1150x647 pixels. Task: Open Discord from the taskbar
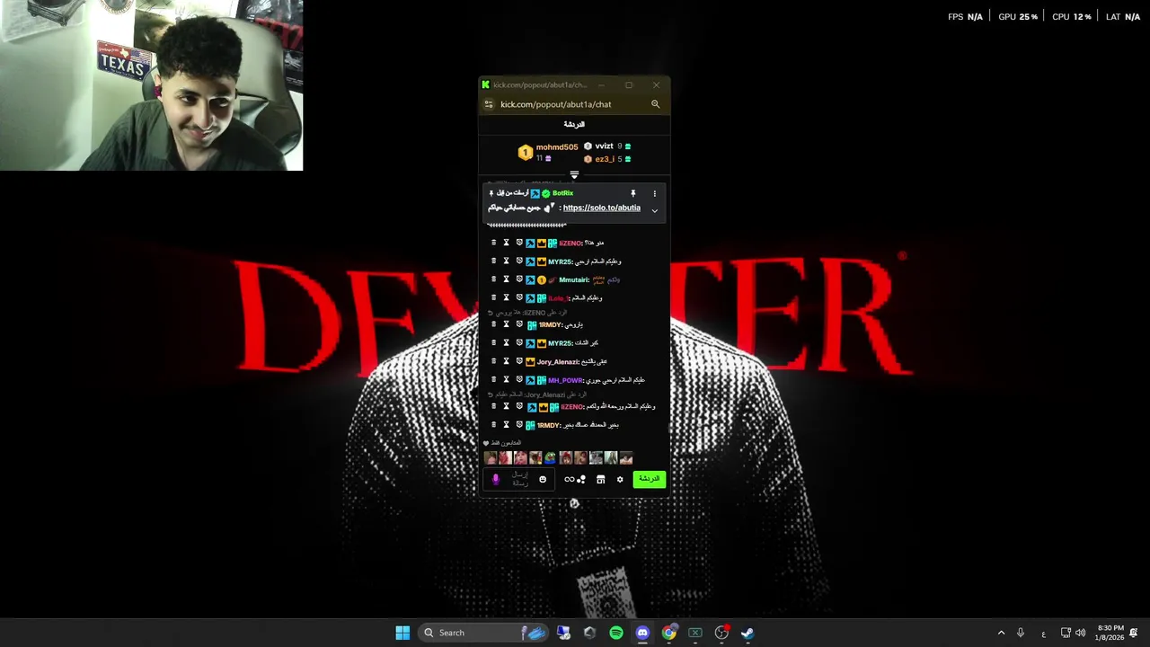click(x=642, y=633)
